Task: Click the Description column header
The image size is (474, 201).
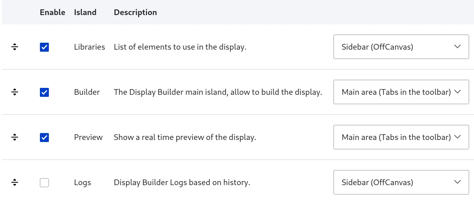Action: (x=136, y=12)
